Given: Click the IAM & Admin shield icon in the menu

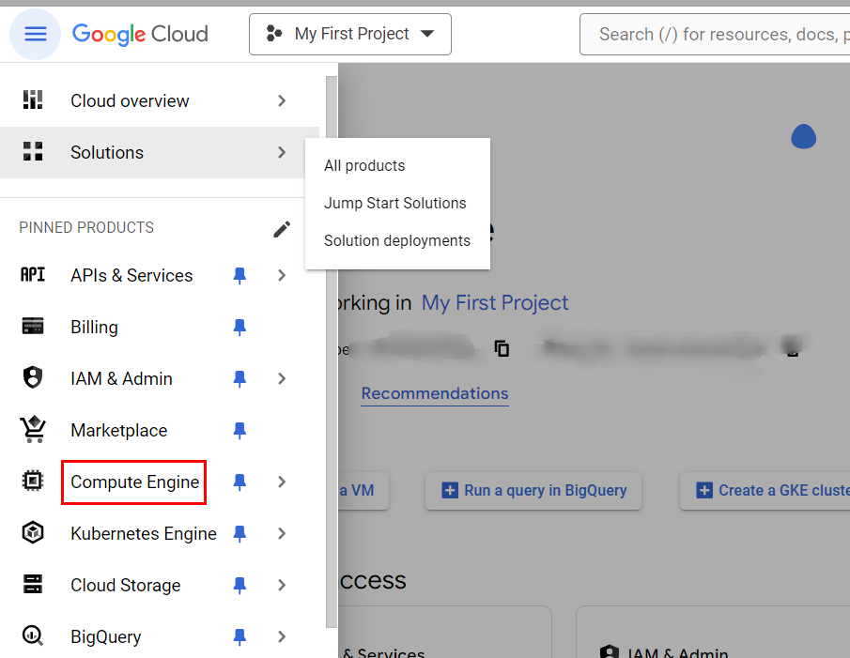Looking at the screenshot, I should [33, 377].
